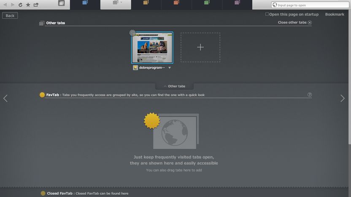Open the tab overview window icon
Viewport: 351px width, 197px height.
[x=61, y=3]
